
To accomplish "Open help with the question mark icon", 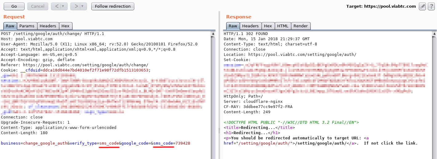I will 431,6.
